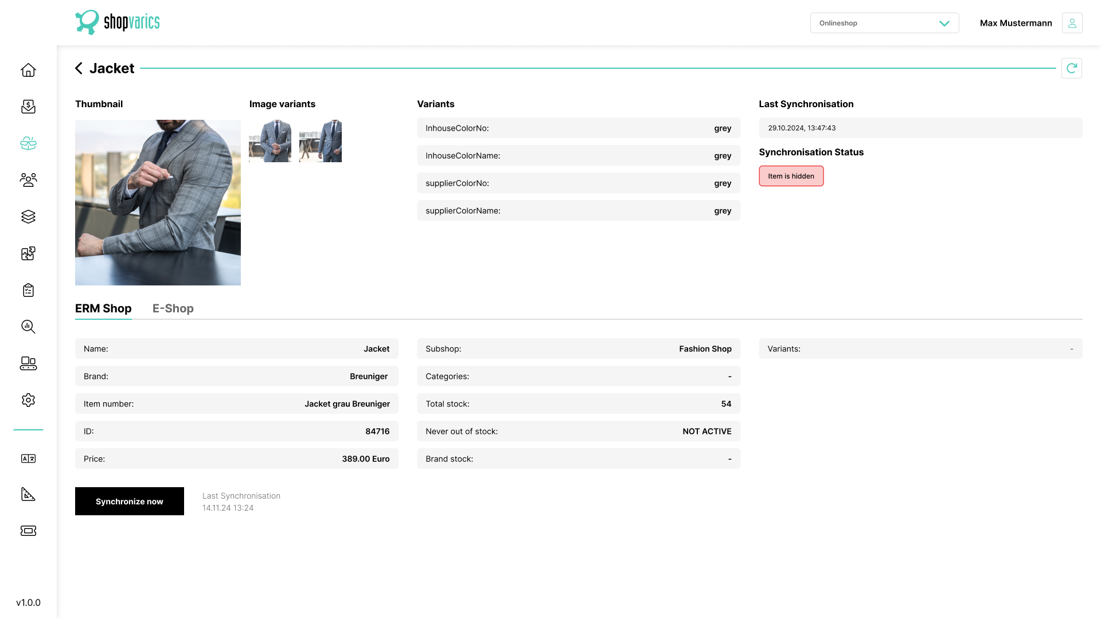Click the 14.11.24 13:24 sync time
Image resolution: width=1101 pixels, height=619 pixels.
pyautogui.click(x=228, y=508)
